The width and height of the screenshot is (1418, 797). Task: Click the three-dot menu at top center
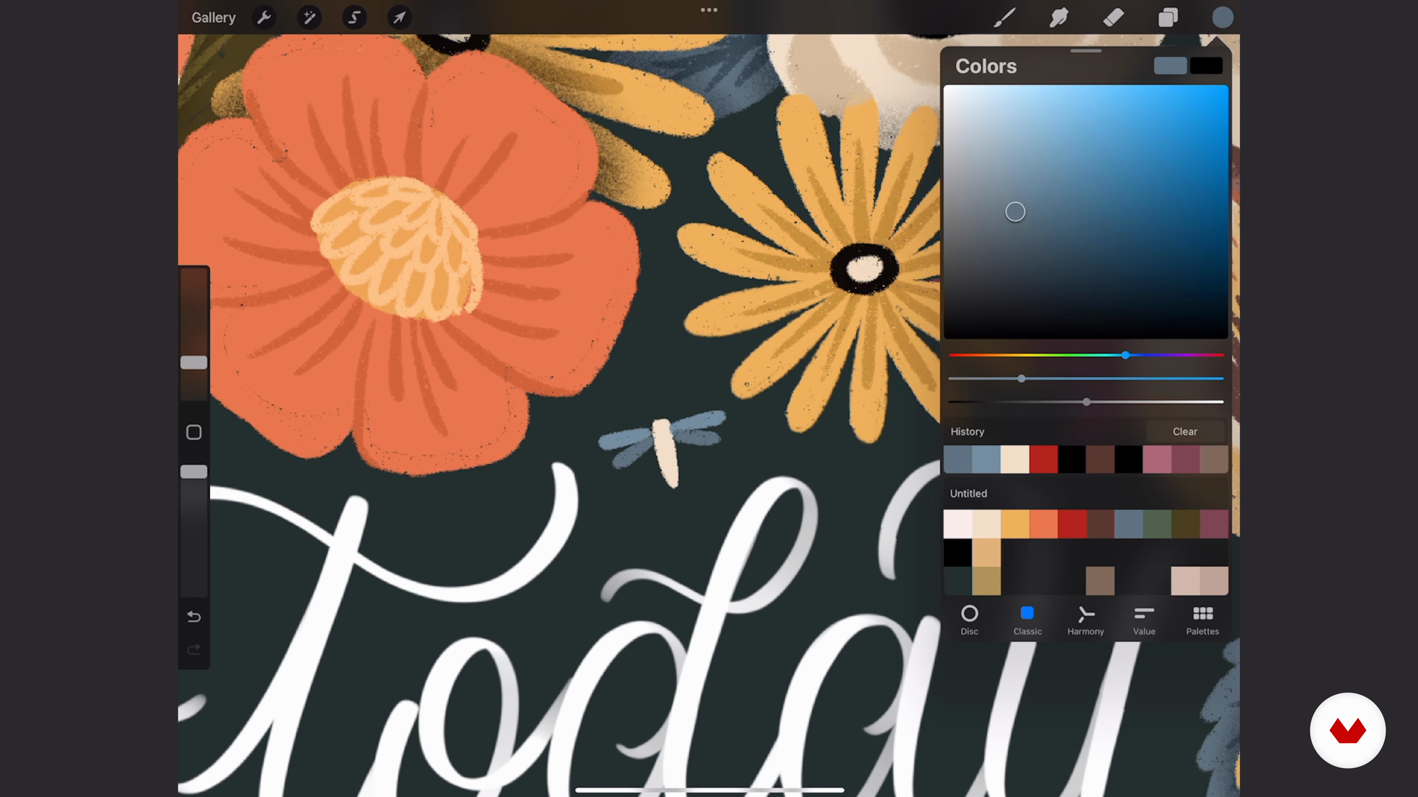[709, 10]
